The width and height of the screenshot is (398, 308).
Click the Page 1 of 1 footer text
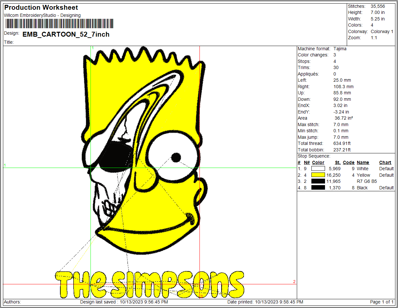382,302
